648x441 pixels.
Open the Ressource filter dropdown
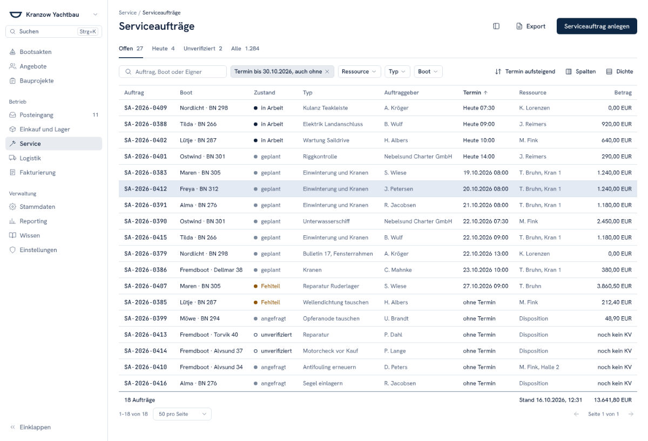click(x=359, y=72)
